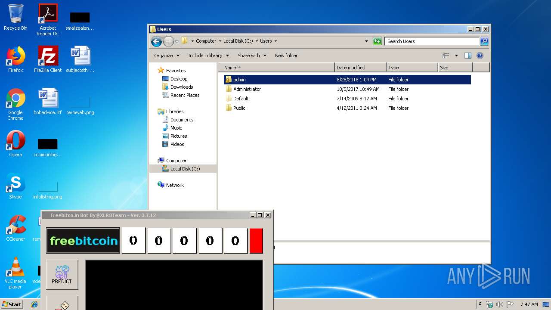Click the dice icon button in the bot
This screenshot has height=310, width=551.
click(x=62, y=304)
